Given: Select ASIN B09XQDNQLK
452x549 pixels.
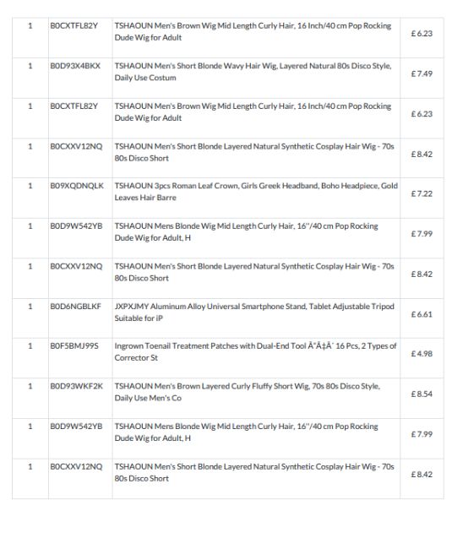Looking at the screenshot, I should point(77,186).
